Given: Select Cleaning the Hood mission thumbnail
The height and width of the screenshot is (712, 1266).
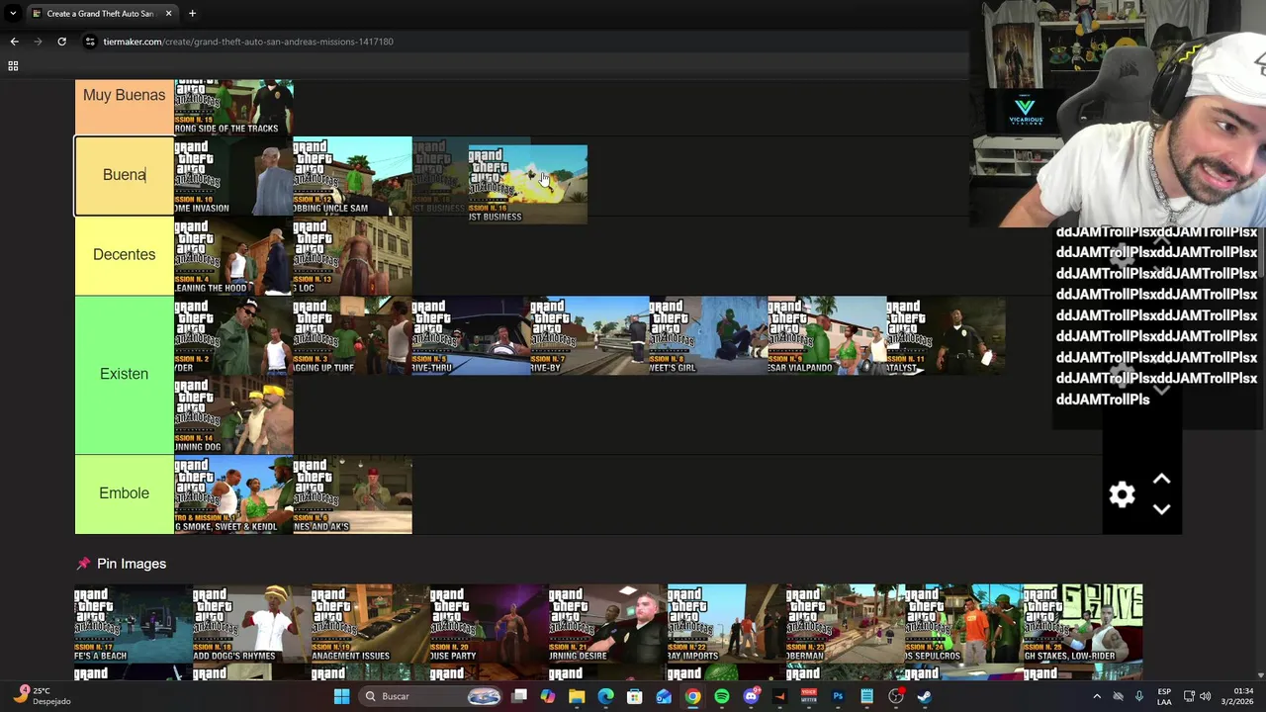Looking at the screenshot, I should 233,256.
